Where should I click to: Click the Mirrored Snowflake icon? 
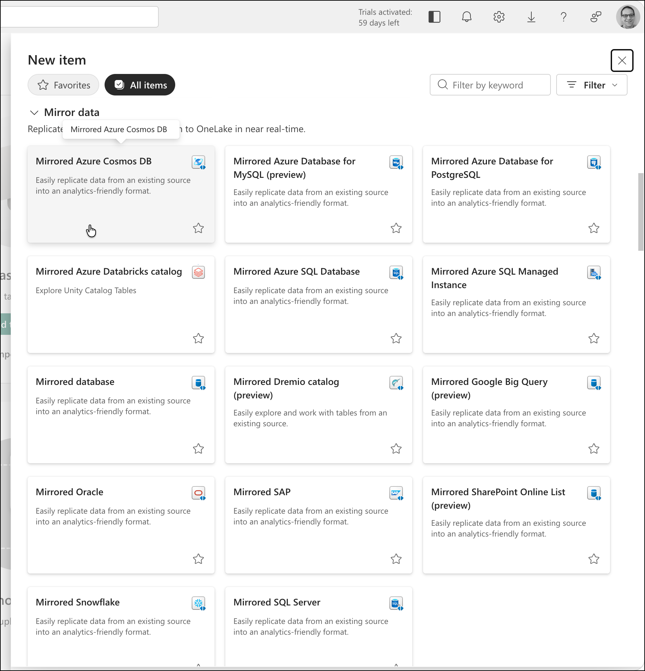198,603
